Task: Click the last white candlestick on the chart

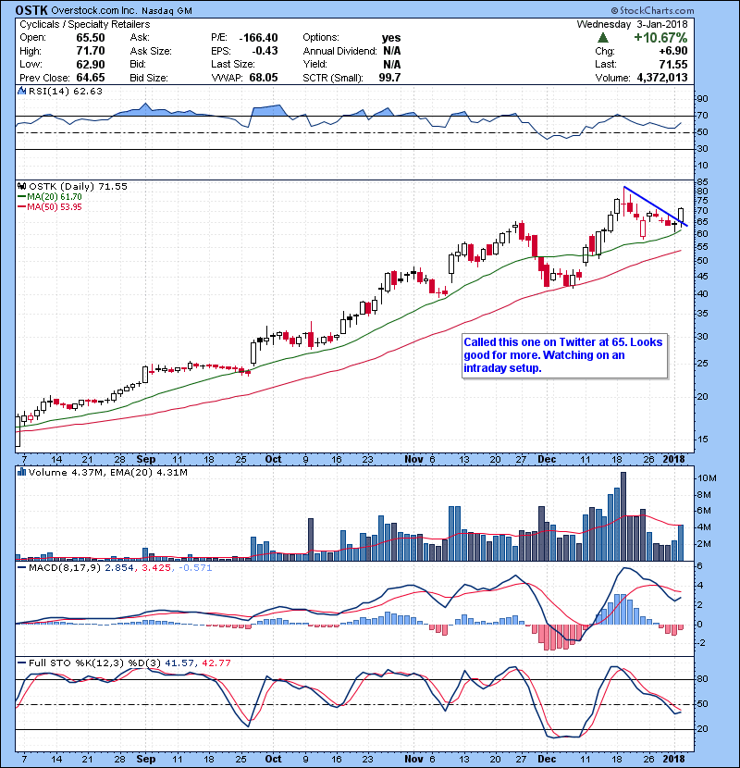Action: (x=682, y=216)
